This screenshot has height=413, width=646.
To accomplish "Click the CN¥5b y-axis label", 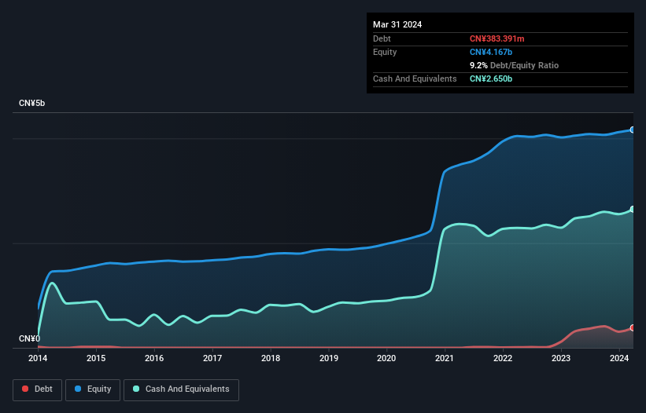I will [x=32, y=104].
